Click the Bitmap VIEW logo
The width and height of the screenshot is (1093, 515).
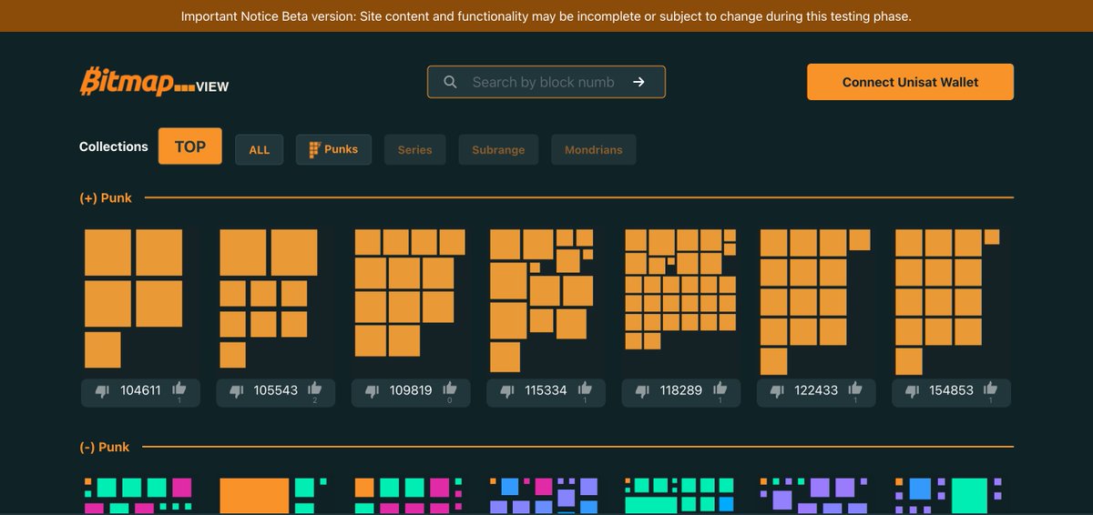click(154, 82)
